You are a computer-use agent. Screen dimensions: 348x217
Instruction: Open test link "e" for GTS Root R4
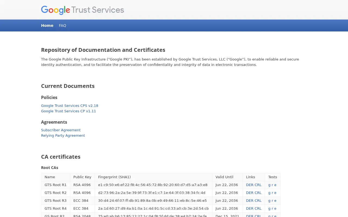pos(275,209)
